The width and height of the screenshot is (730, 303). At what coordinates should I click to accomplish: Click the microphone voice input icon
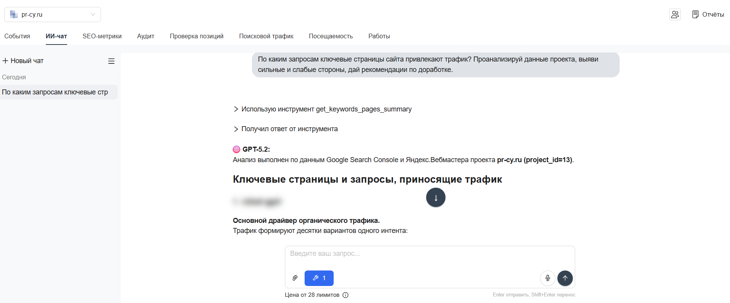[x=547, y=278]
